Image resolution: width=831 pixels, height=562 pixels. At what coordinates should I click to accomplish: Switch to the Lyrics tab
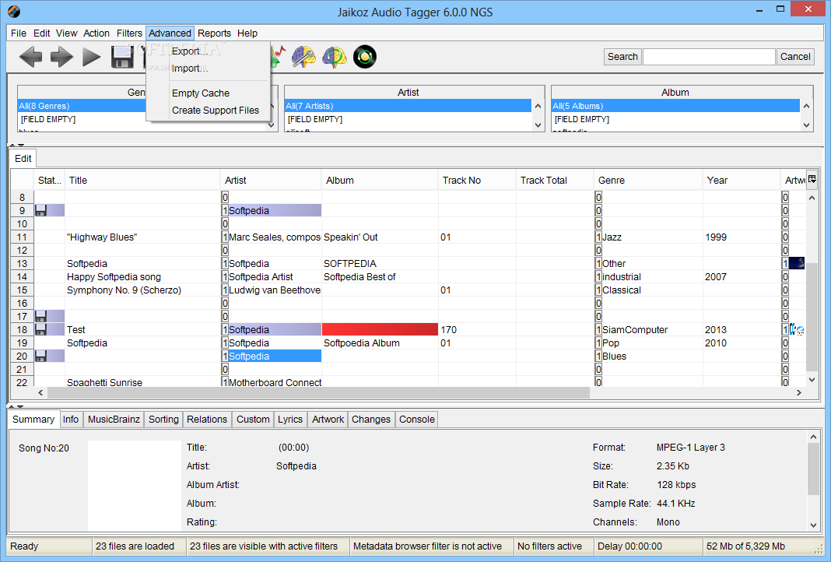pos(290,420)
